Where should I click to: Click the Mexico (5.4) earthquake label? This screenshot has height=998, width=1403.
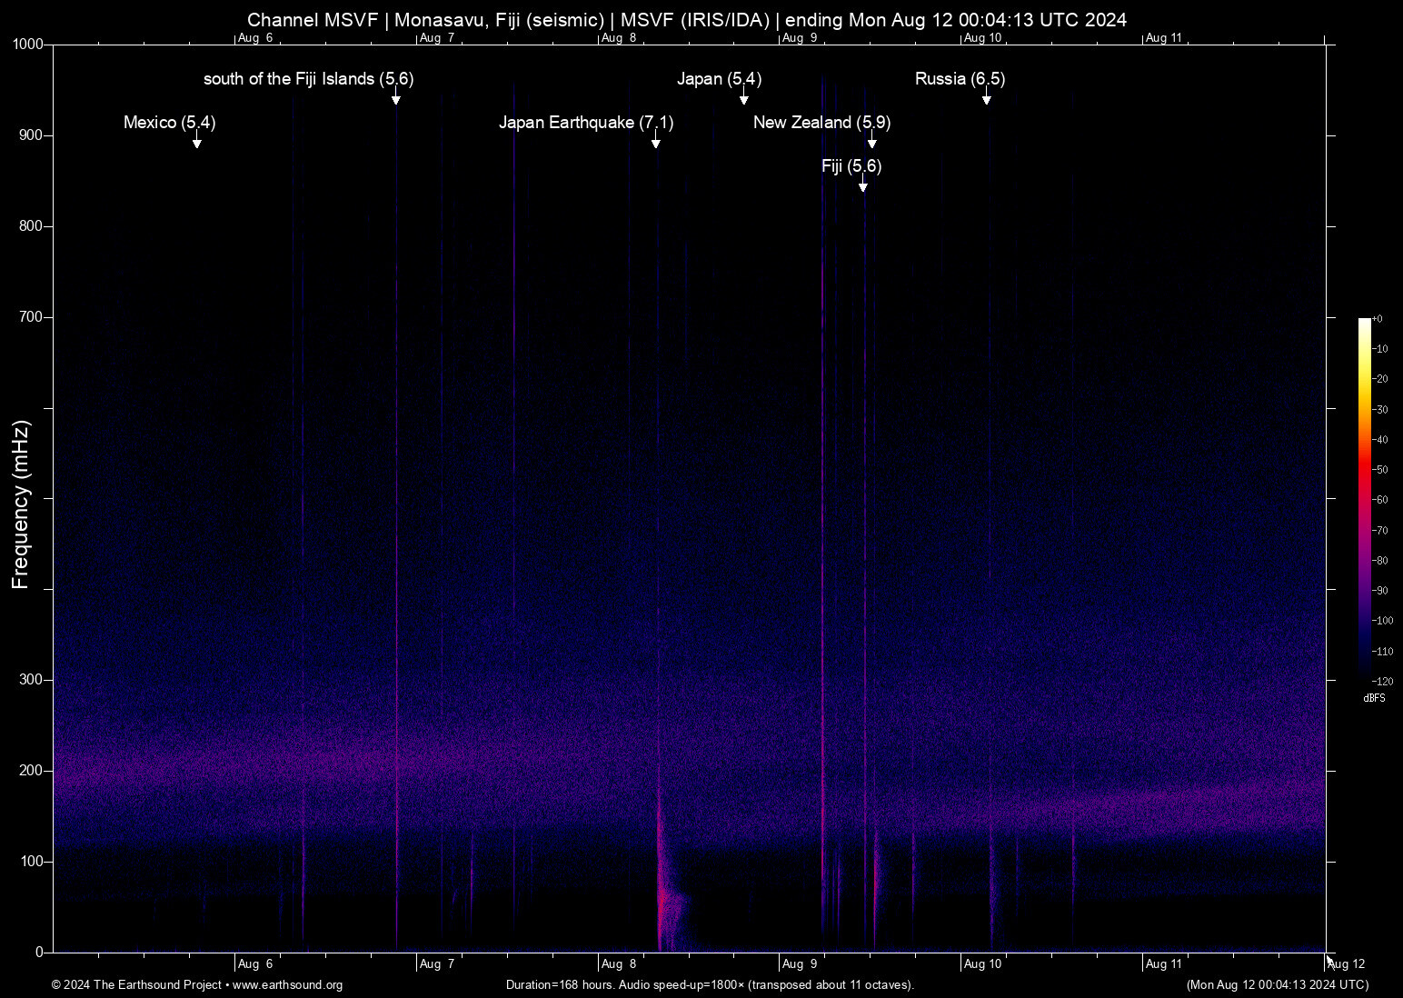[170, 123]
